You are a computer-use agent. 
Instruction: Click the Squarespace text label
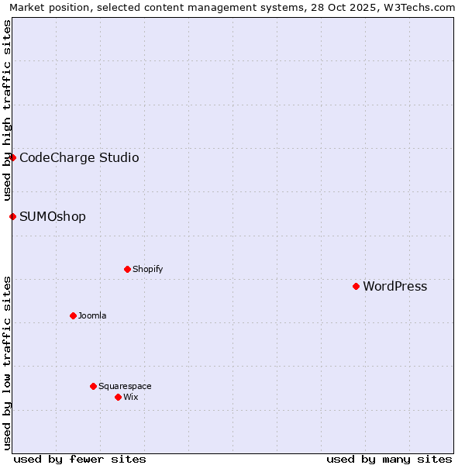pos(125,386)
